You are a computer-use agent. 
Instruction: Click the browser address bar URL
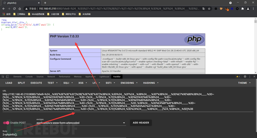click(119, 9)
